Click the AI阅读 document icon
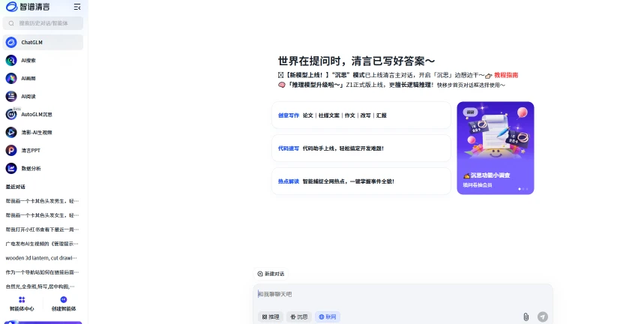The image size is (620, 324). [11, 97]
